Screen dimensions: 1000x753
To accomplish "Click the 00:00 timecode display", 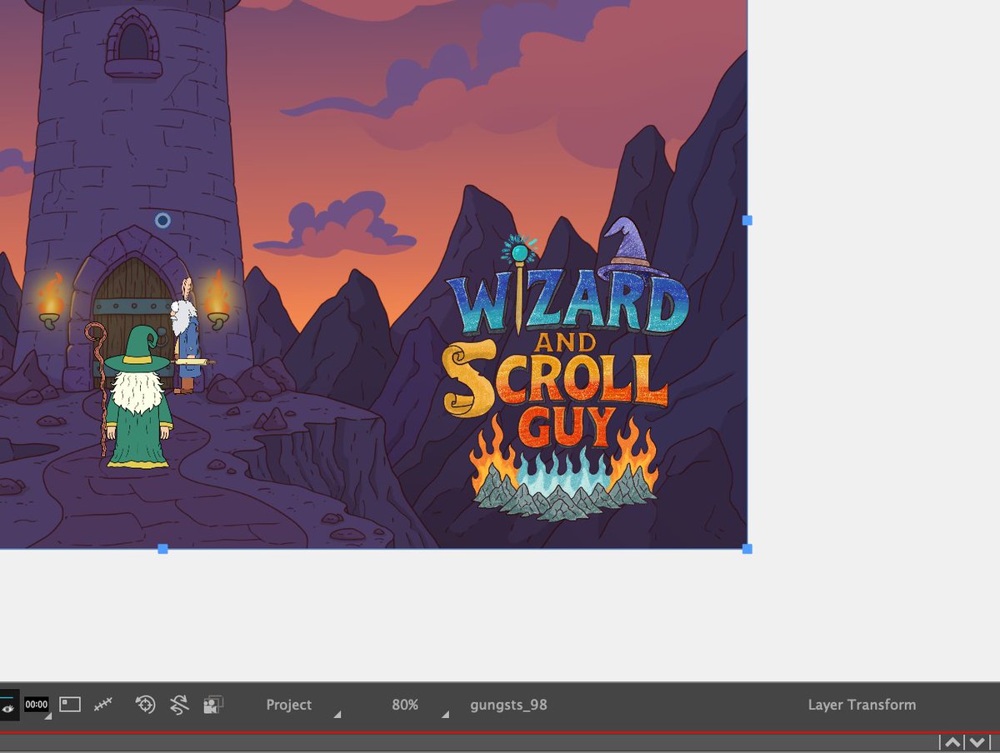I will pyautogui.click(x=36, y=705).
